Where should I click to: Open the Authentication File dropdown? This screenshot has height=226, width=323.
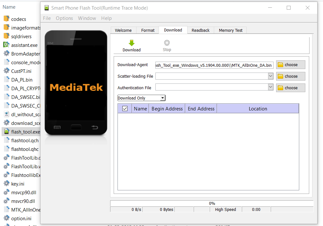pyautogui.click(x=270, y=88)
